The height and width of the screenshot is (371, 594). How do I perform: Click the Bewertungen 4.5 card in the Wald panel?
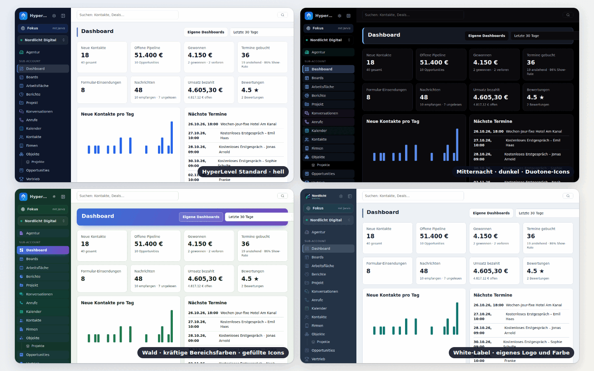pyautogui.click(x=263, y=279)
